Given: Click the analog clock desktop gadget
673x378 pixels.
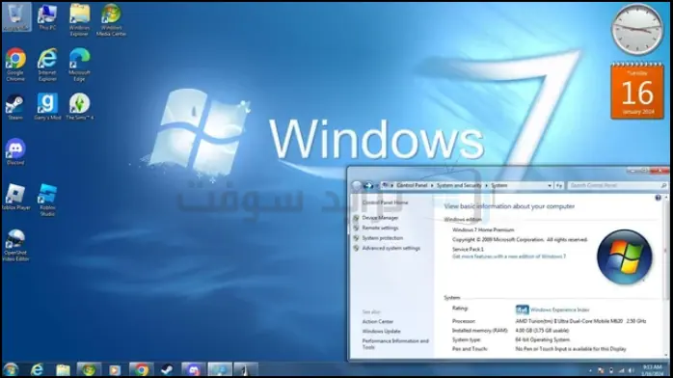Looking at the screenshot, I should tap(637, 29).
